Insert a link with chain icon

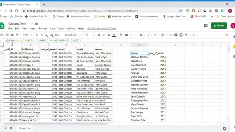[171, 35]
